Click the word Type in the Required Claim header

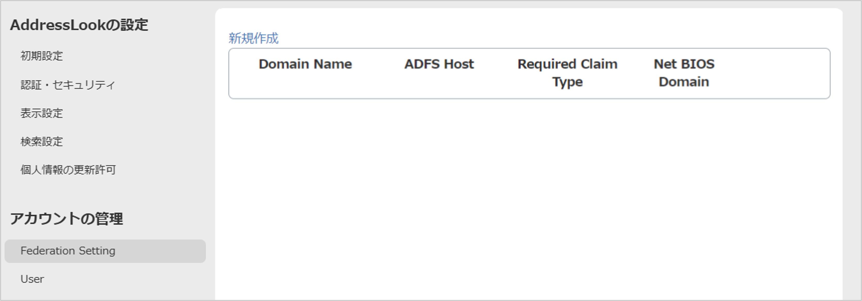pyautogui.click(x=567, y=82)
